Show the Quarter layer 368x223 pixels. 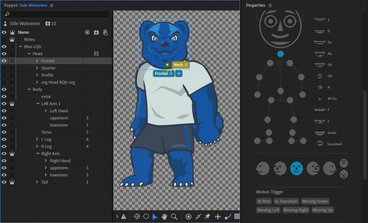coord(4,68)
